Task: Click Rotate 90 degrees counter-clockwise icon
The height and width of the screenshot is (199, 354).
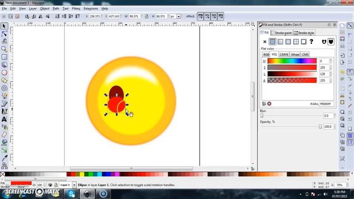Action: [27, 16]
